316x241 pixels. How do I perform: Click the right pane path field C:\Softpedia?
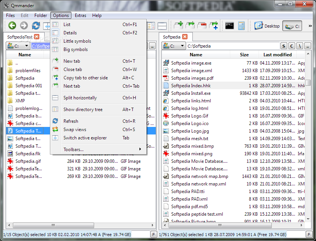pos(233,46)
